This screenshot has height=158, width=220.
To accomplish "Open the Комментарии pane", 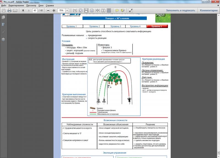I will tap(209, 10).
